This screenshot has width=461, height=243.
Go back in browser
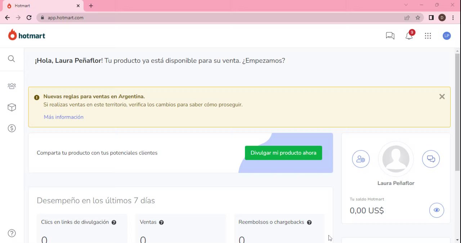[x=7, y=17]
